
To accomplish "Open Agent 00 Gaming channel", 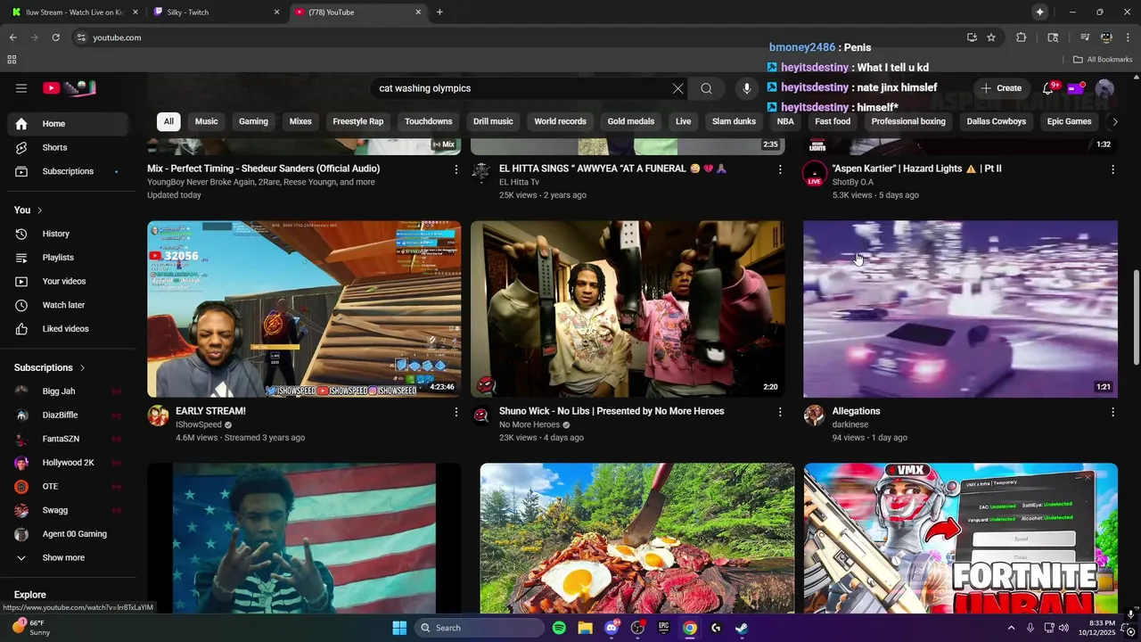I will click(x=67, y=534).
